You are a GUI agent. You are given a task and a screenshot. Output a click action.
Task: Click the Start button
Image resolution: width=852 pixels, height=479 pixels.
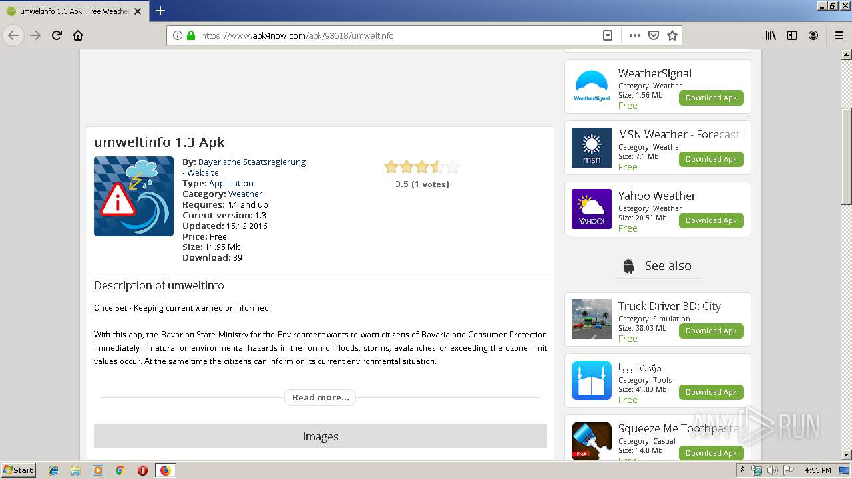19,470
